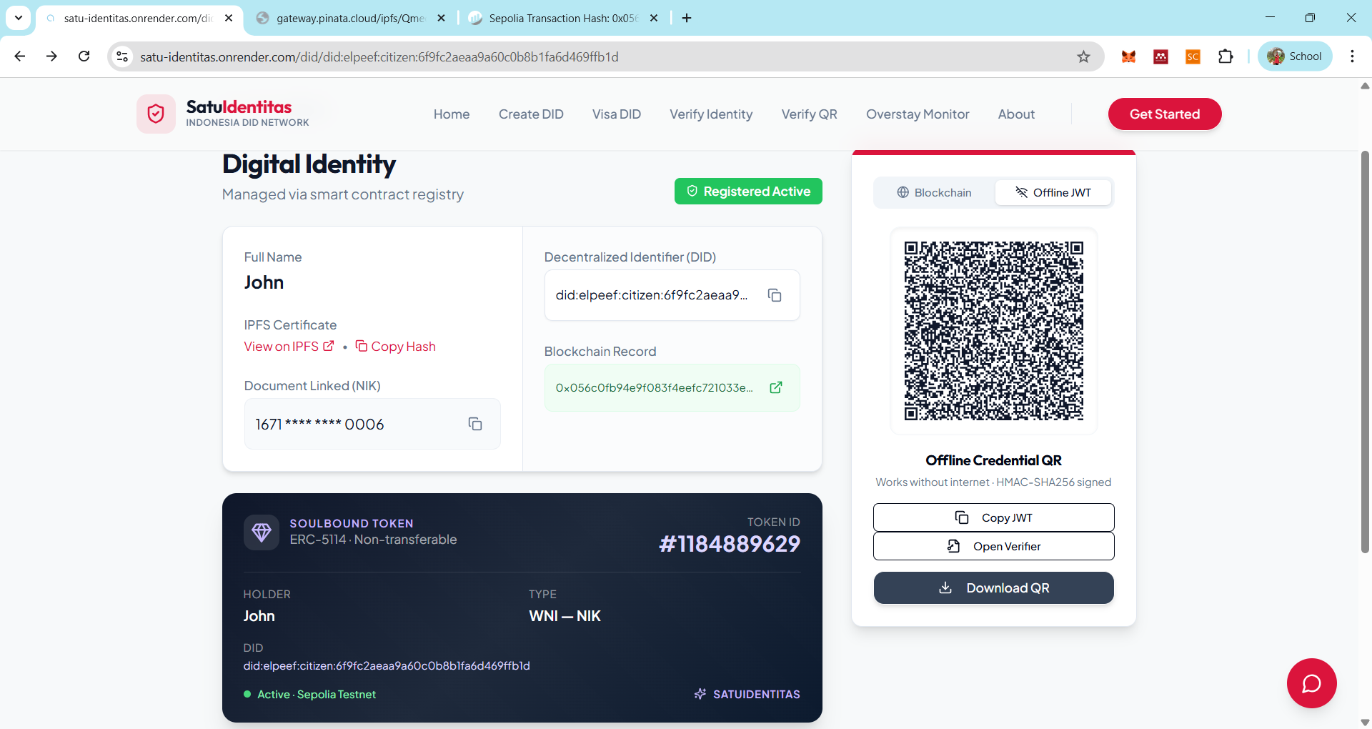Click the truncated did:elpeef:citizen identifier text
This screenshot has height=729, width=1372.
(x=652, y=295)
